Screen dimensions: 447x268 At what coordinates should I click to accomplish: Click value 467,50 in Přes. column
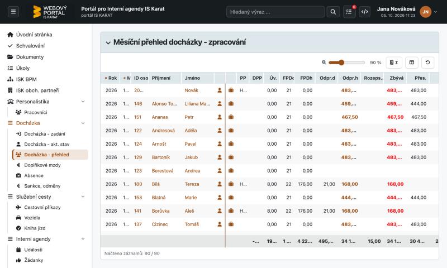click(419, 117)
